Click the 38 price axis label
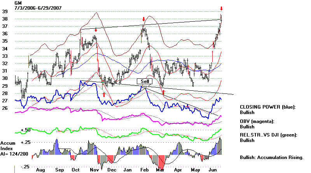The image size is (311, 173). click(x=5, y=19)
